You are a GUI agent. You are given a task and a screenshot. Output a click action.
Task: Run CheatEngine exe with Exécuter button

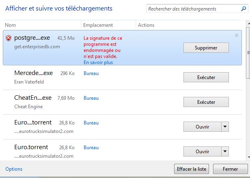(x=206, y=102)
